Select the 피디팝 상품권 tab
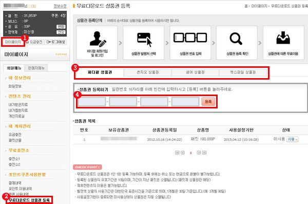308x204 pixels. point(100,72)
